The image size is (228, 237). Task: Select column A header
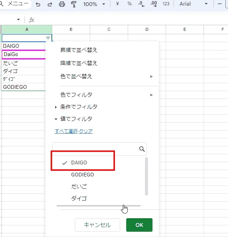tap(27, 29)
